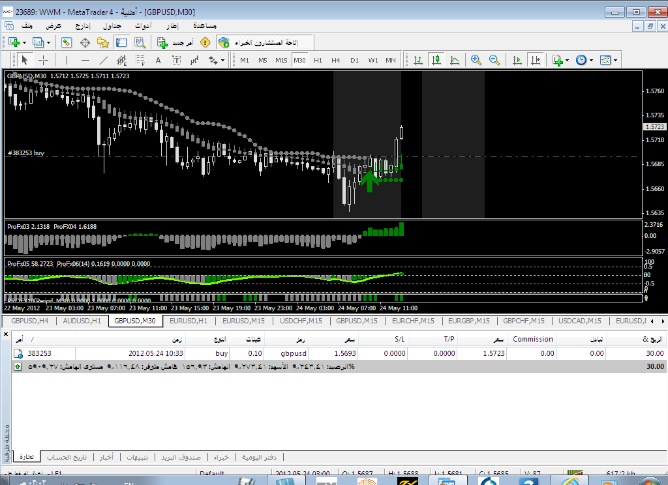This screenshot has height=485, width=668.
Task: Open the تاريخ الحساب terminal tab
Action: 67,457
